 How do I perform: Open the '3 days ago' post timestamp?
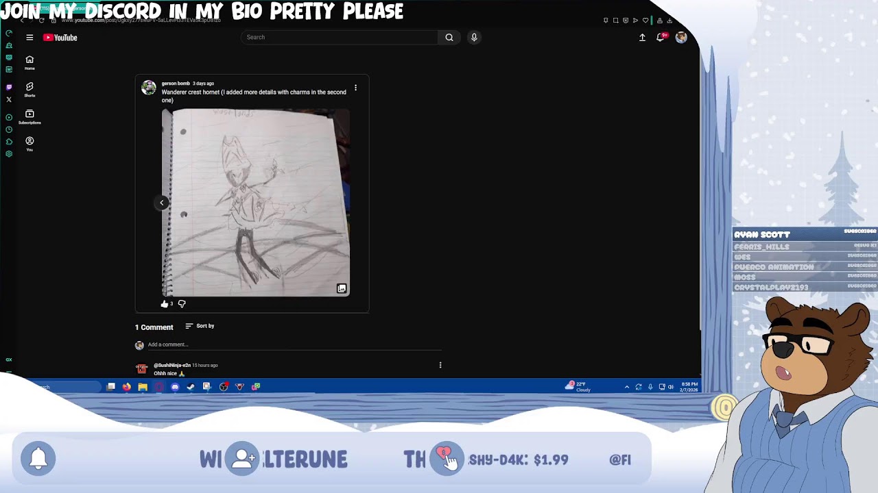(203, 84)
